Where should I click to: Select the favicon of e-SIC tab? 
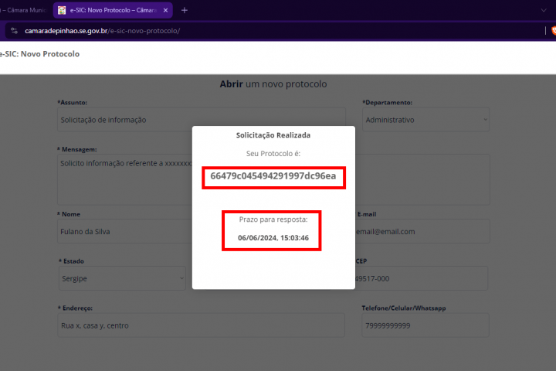pos(62,10)
